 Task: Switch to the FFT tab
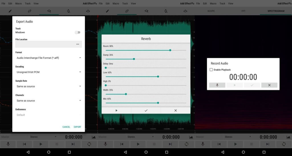[244, 11]
